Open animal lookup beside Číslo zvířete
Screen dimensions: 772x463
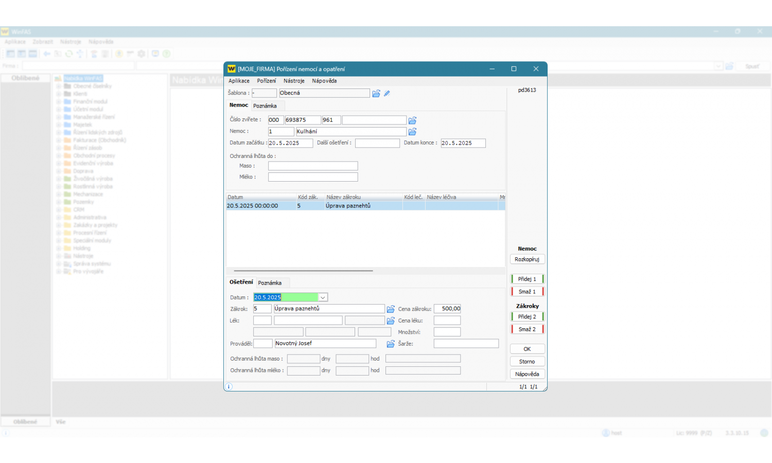pyautogui.click(x=412, y=120)
